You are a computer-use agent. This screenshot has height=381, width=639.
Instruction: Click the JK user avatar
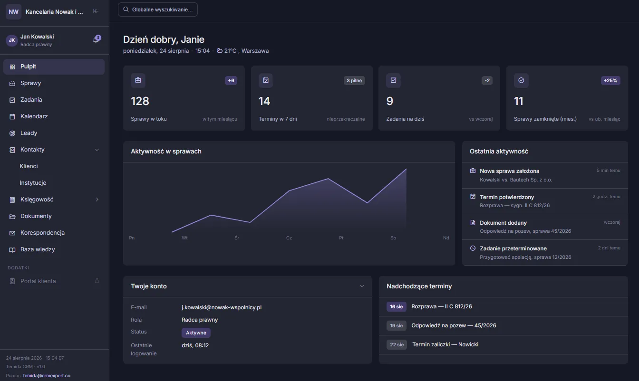coord(12,40)
